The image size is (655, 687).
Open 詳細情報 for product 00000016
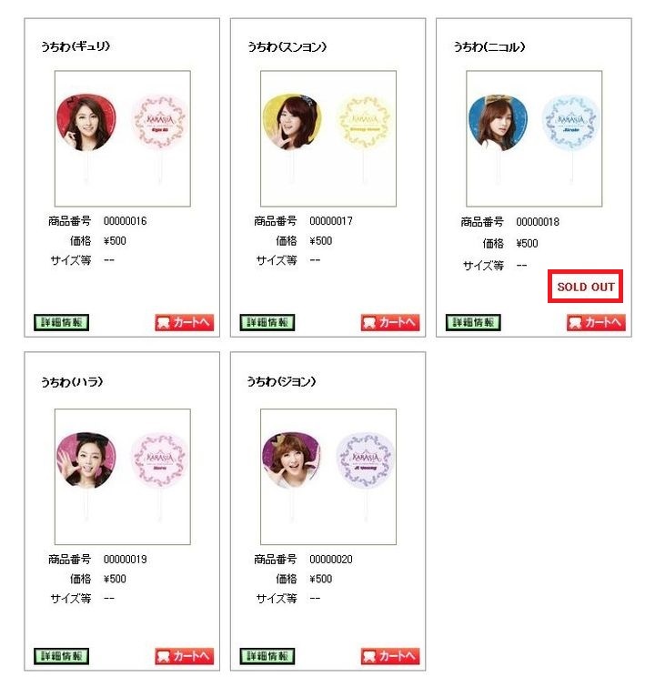pos(61,322)
